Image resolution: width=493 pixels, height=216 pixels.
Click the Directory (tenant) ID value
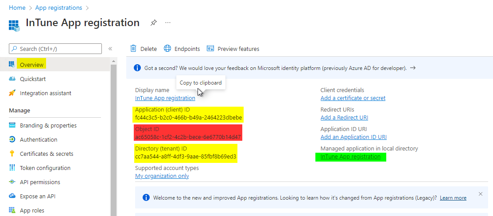click(186, 157)
